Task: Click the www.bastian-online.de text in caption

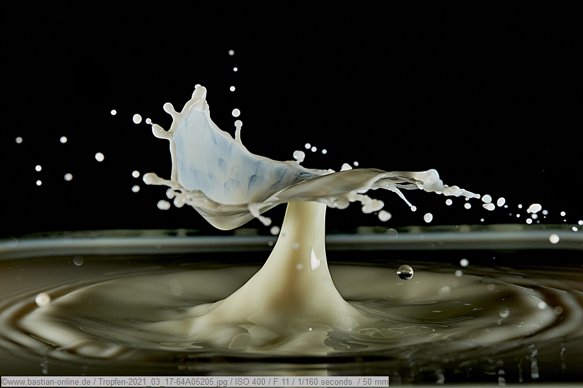Action: pos(49,382)
